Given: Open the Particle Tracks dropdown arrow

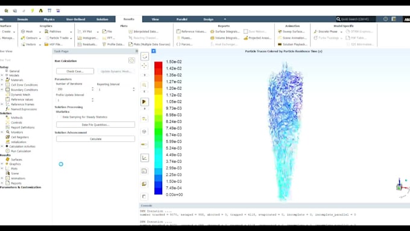Looking at the screenshot, I should coord(71,38).
